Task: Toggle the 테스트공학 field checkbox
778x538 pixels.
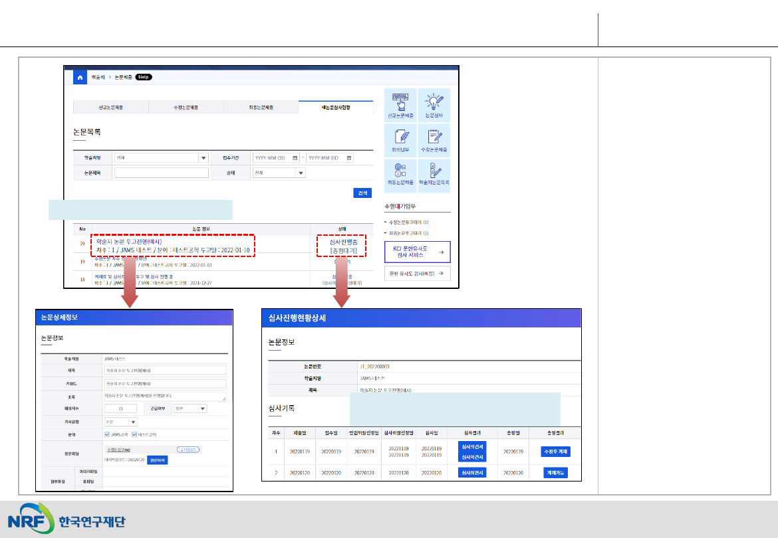Action: (135, 434)
